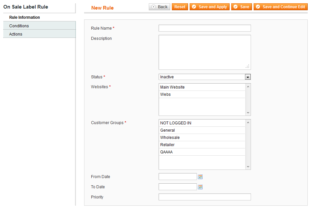Screen dimensions: 311x209
Task: Reset the rule form
Action: coord(180,7)
